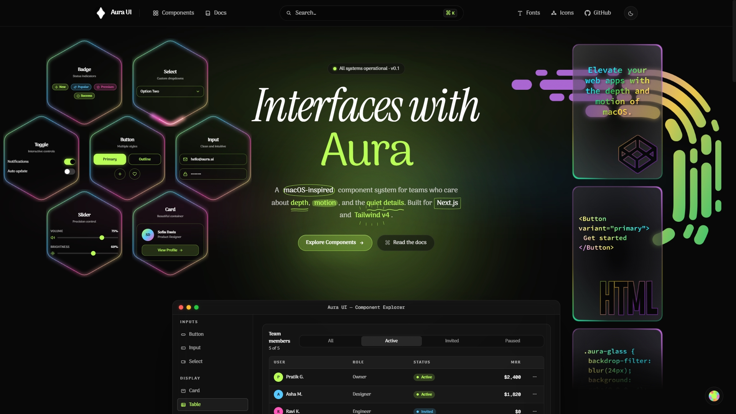Open the more menu for Asha M.
The image size is (736, 414).
pyautogui.click(x=534, y=394)
